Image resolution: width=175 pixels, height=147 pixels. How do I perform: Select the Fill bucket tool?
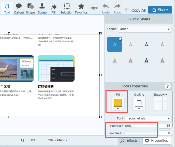[x=54, y=8]
